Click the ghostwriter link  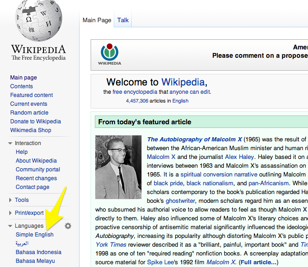pos(180,201)
